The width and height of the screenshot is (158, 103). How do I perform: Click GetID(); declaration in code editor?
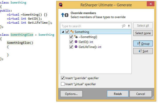coord(35,19)
